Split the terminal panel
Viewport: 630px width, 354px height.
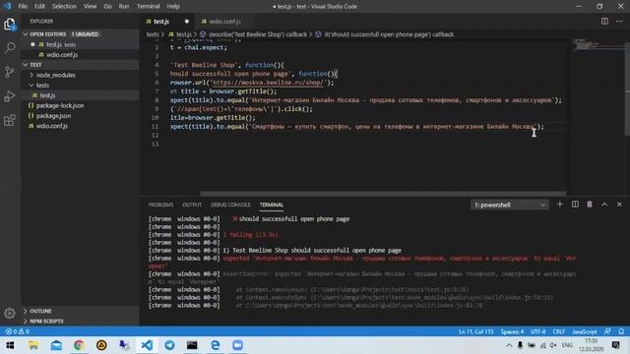[575, 205]
